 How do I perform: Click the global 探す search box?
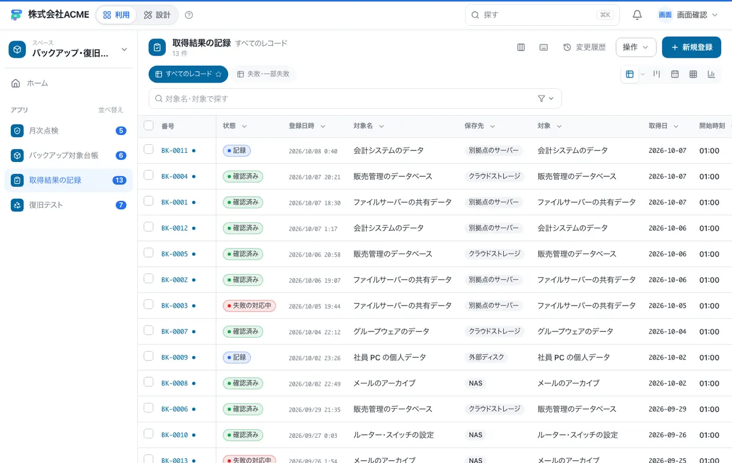542,15
